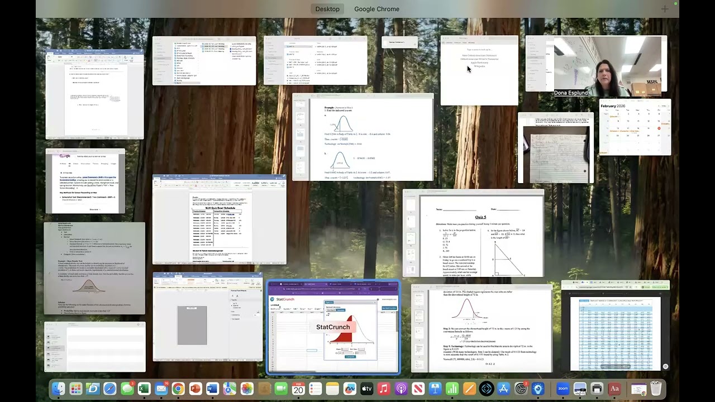Open Messages with unread badge
The image size is (715, 402).
(x=127, y=389)
